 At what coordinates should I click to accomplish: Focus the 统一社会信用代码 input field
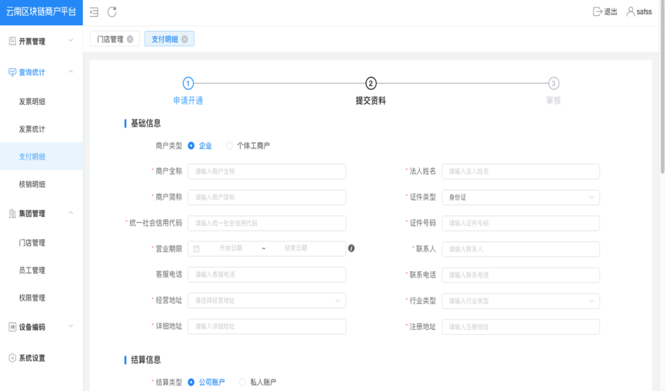267,223
